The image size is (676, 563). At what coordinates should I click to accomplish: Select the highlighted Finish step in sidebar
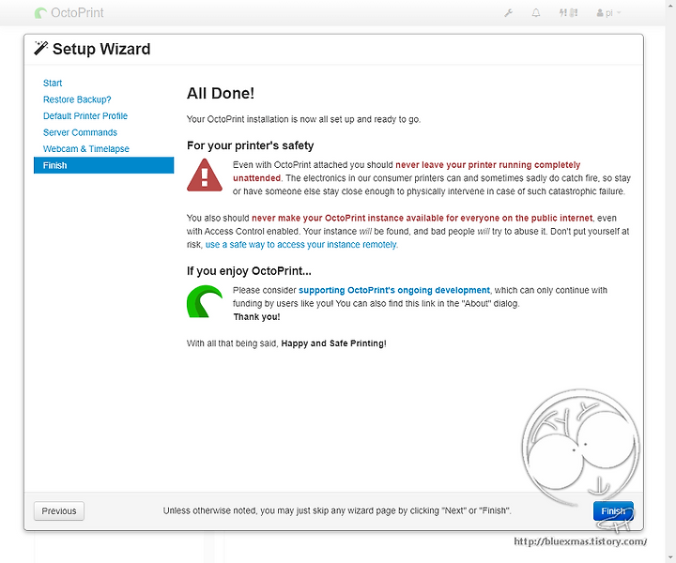coord(104,165)
